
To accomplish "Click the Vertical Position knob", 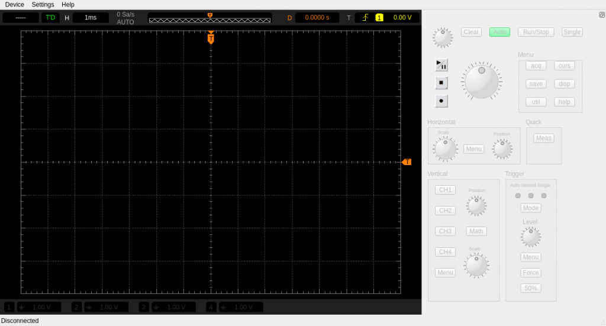I will [x=476, y=205].
